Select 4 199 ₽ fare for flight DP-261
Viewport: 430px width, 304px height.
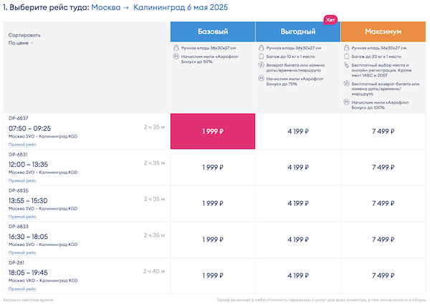point(297,275)
